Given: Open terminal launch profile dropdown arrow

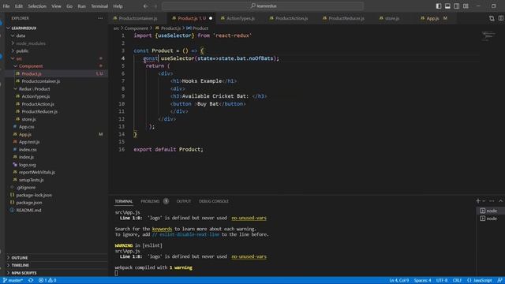Looking at the screenshot, I should [x=484, y=201].
